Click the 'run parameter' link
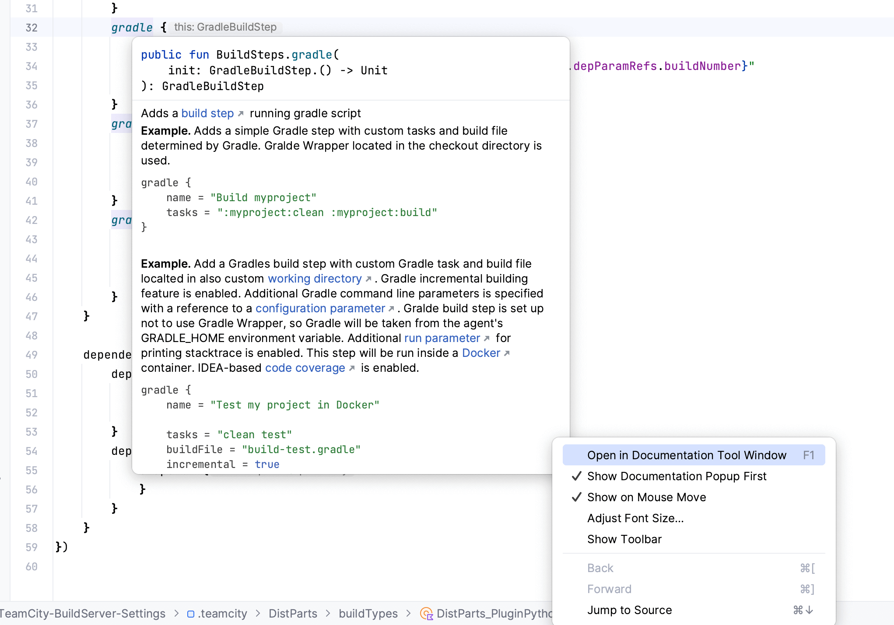894x625 pixels. (442, 338)
